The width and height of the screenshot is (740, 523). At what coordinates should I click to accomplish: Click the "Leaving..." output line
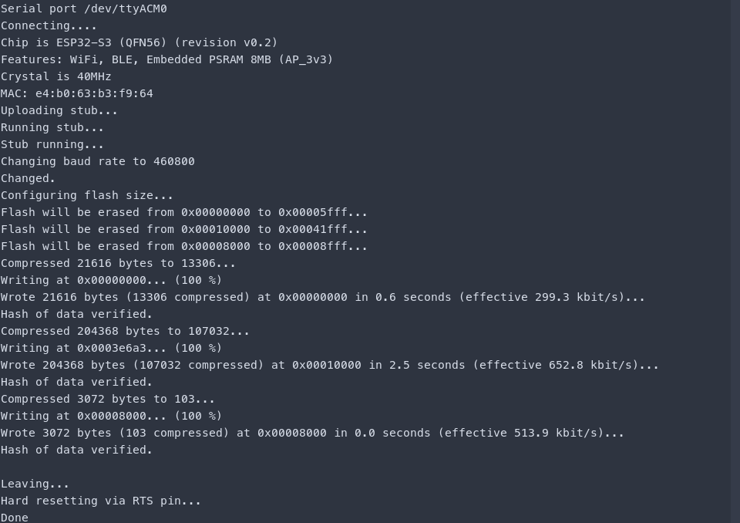click(35, 484)
